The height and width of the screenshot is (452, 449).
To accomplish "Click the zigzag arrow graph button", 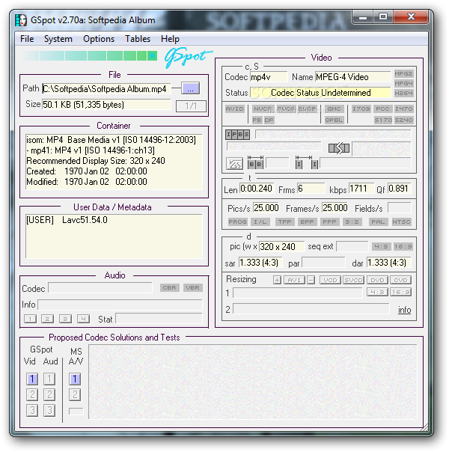I will pos(234,164).
